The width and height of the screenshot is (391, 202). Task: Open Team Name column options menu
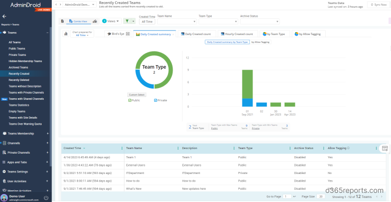[178, 148]
